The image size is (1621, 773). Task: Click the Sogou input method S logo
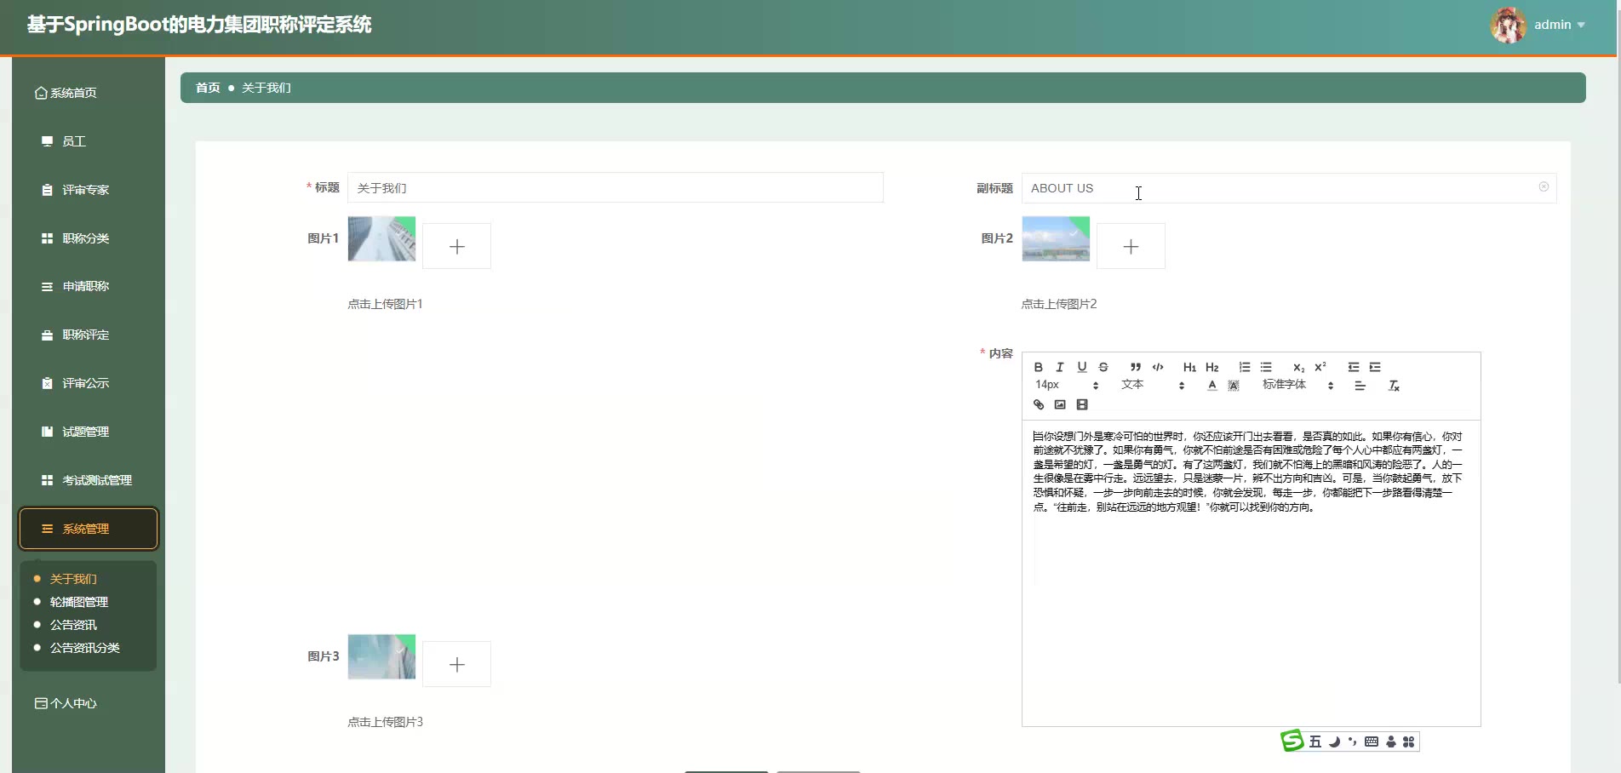1292,741
